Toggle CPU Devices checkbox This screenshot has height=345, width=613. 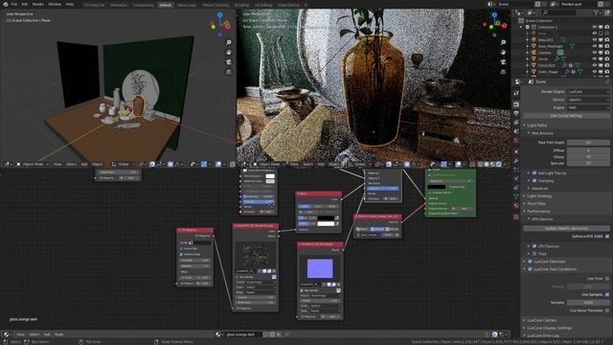click(534, 246)
